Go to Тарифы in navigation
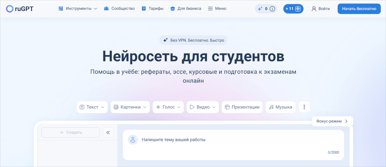Viewport: 386px width, 167px height. [x=153, y=9]
